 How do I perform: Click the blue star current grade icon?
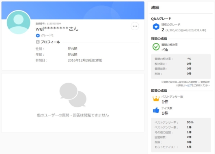tap(156, 27)
